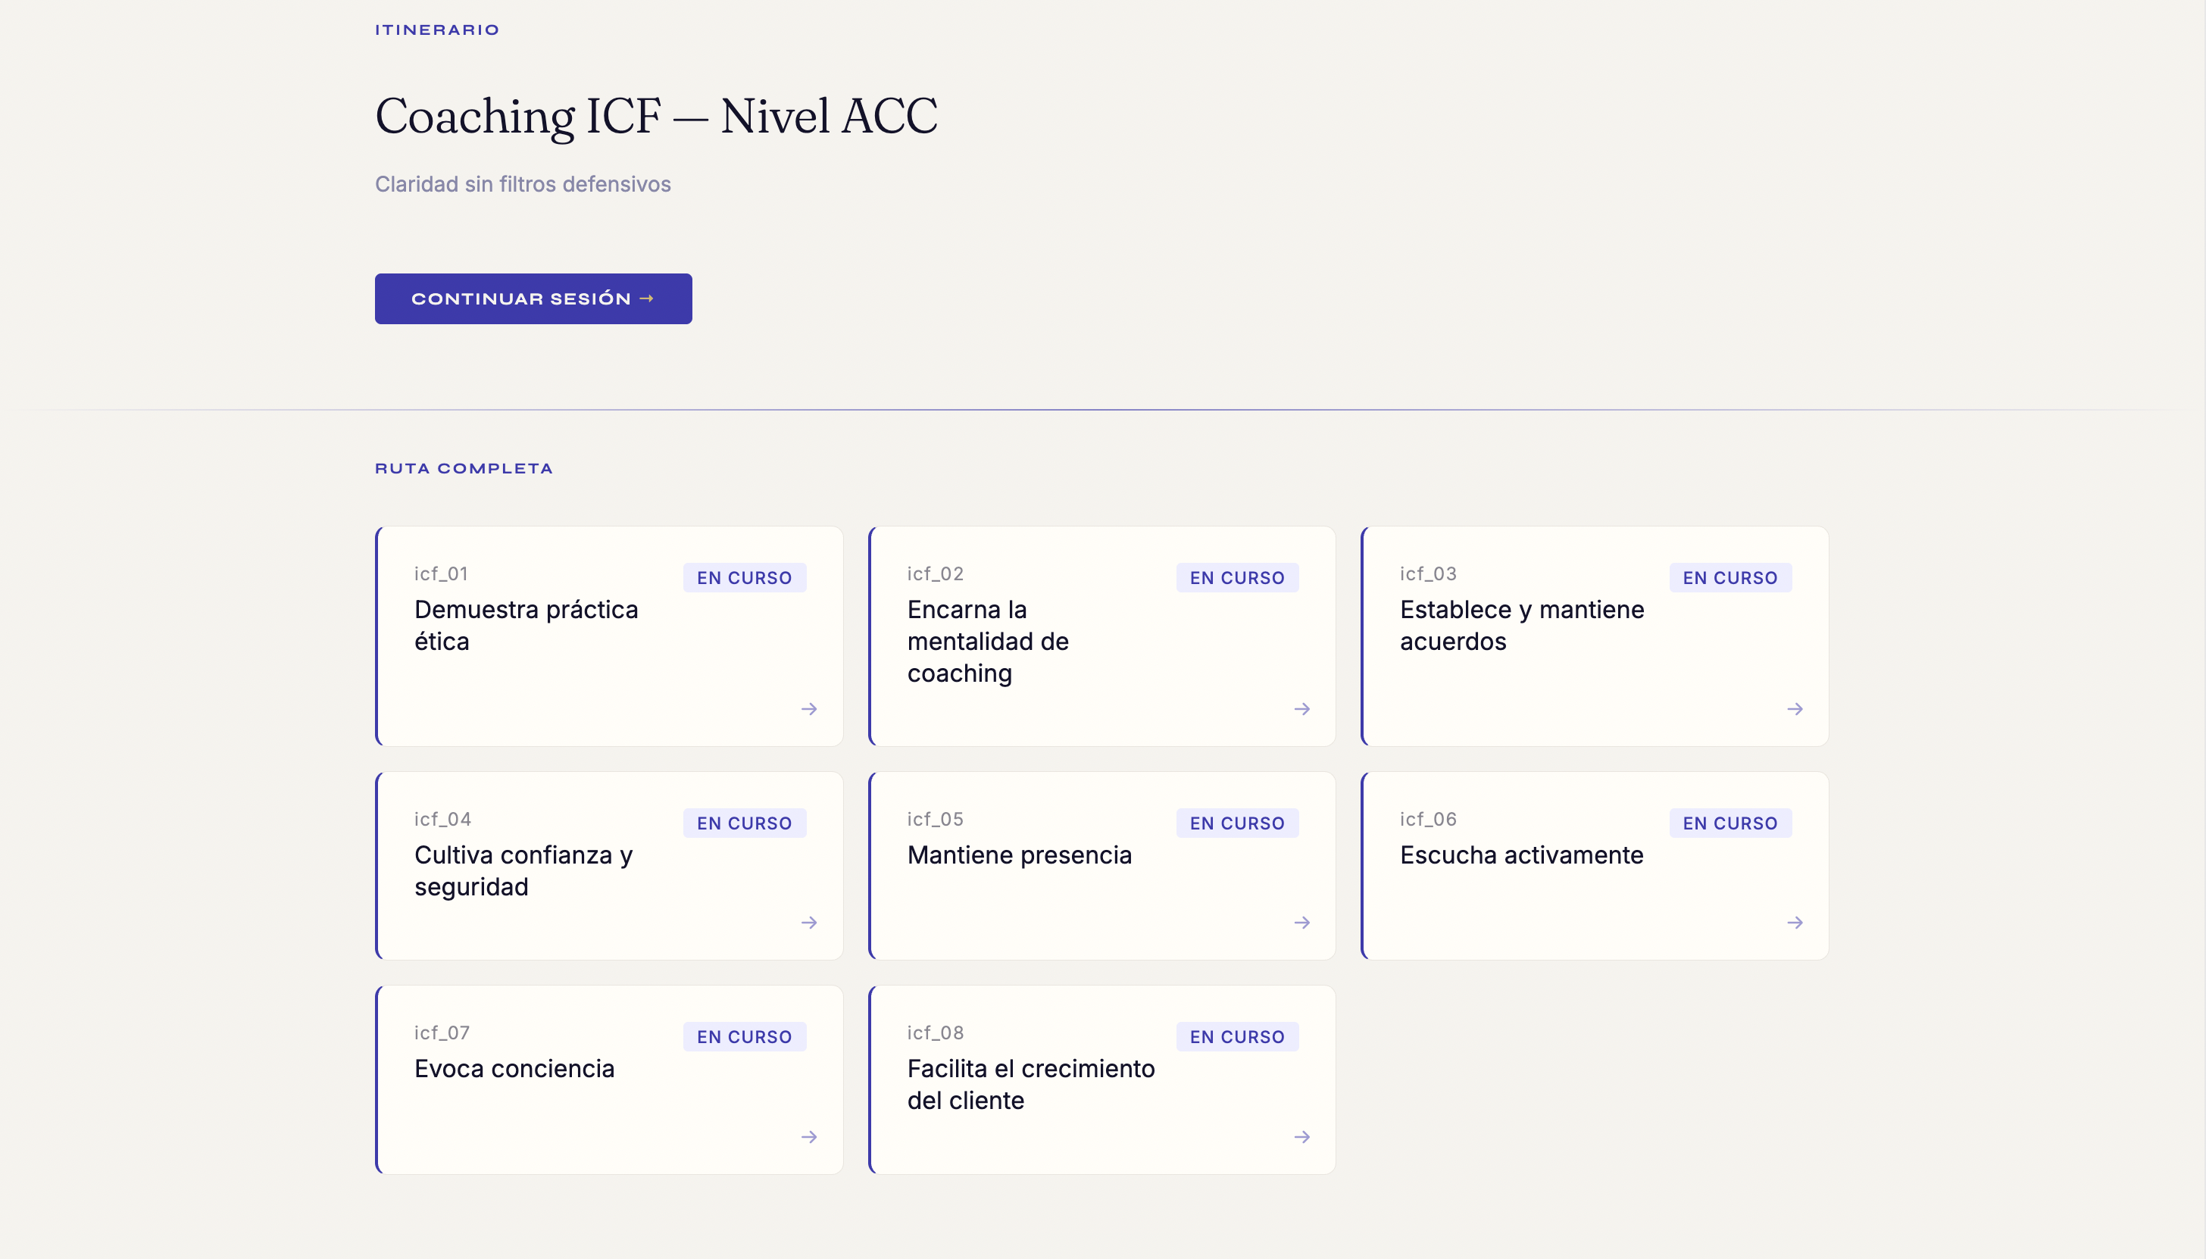The width and height of the screenshot is (2206, 1259).
Task: Open the Escucha activamente title
Action: tap(1521, 854)
